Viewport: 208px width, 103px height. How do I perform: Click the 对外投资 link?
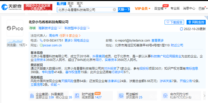point(110,69)
